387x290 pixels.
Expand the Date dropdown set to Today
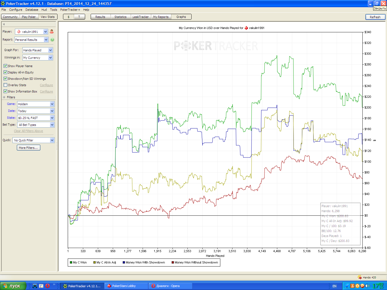click(x=36, y=111)
